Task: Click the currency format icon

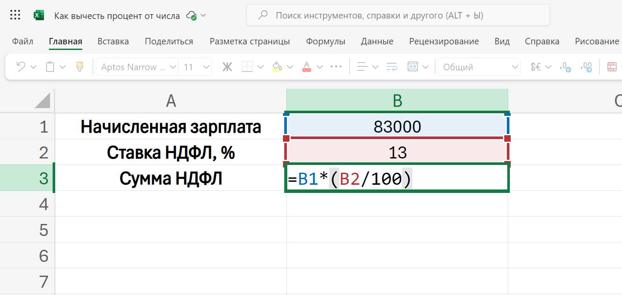Action: (x=535, y=67)
